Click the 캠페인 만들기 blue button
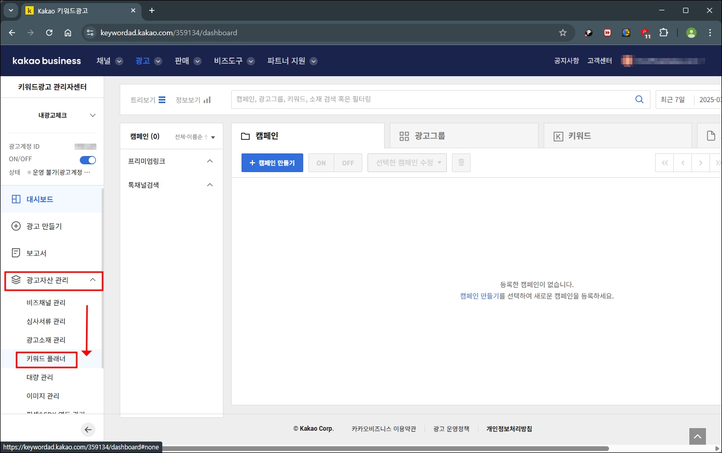 [x=272, y=162]
